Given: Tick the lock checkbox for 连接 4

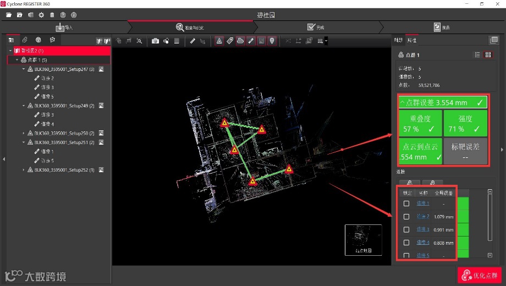Looking at the screenshot, I should point(406,243).
